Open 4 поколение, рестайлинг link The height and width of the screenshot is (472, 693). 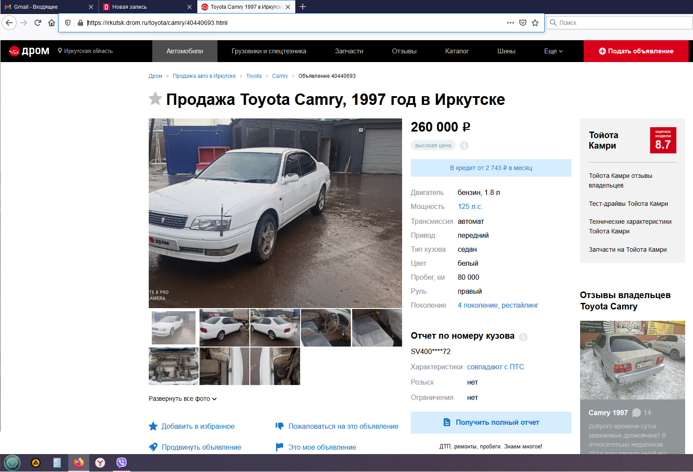[498, 305]
